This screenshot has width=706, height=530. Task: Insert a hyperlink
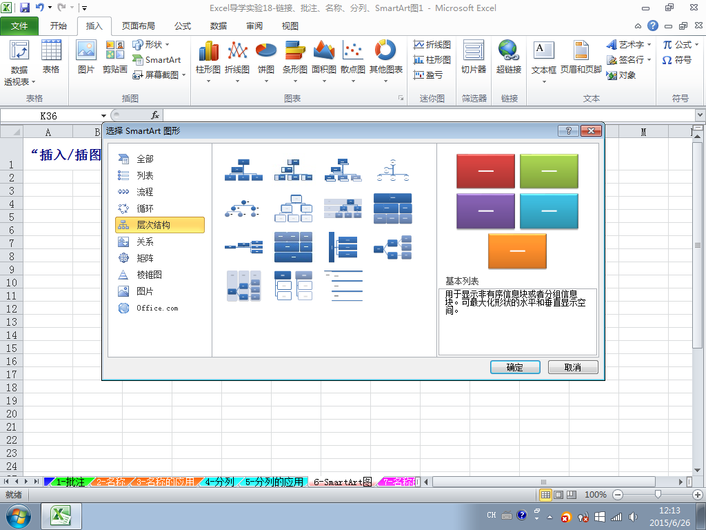[509, 57]
